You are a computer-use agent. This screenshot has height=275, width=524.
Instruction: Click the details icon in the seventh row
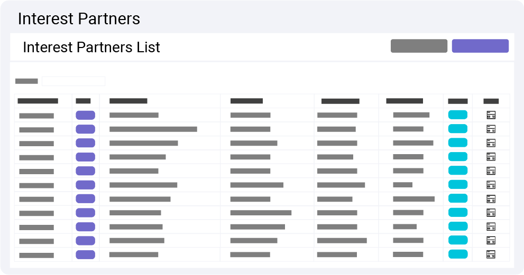point(491,199)
